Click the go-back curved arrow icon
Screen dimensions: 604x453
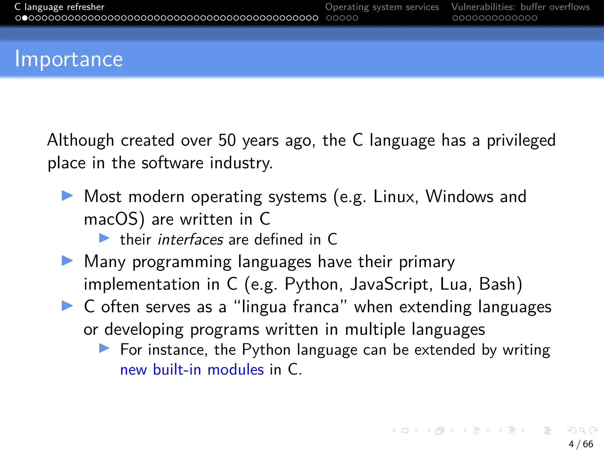point(572,431)
